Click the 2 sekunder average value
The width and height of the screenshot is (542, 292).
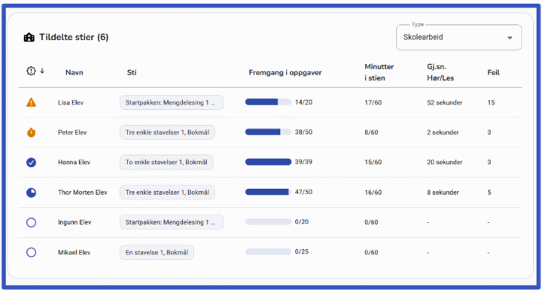point(443,132)
